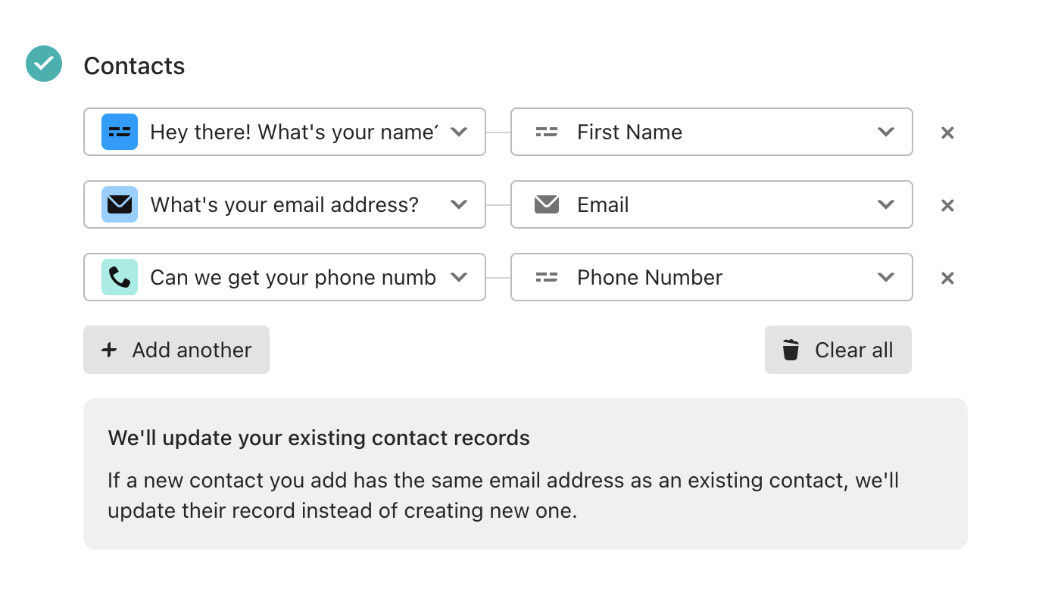Remove the Email mapping row
The image size is (1039, 595).
pyautogui.click(x=947, y=205)
